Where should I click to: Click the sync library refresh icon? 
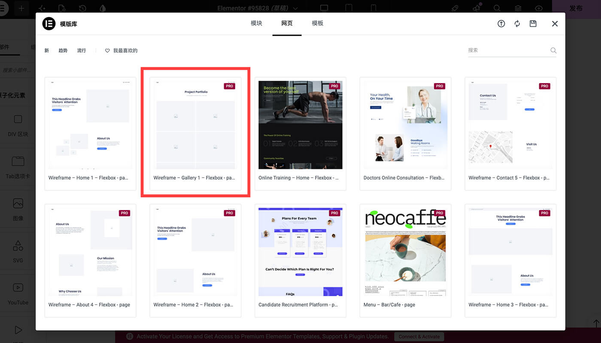tap(517, 24)
